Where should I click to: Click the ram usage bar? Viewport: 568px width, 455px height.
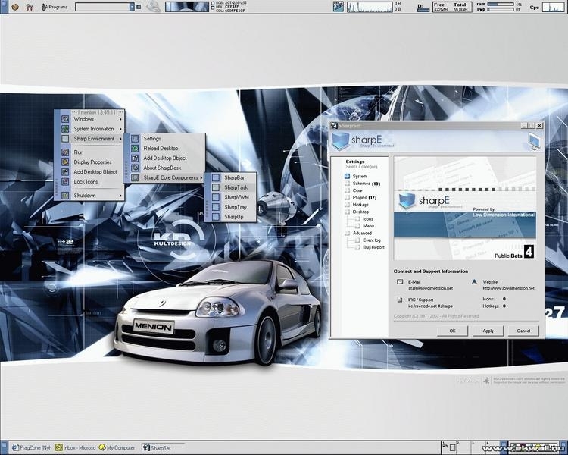[501, 4]
